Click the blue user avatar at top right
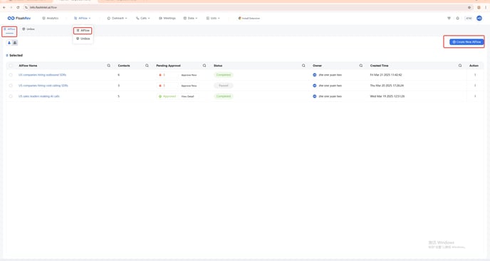This screenshot has height=261, width=490. (x=479, y=18)
